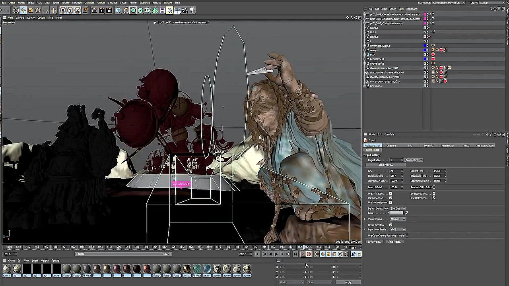Click the Cube primitive icon
Screen dimensions: 509x286
point(118,10)
